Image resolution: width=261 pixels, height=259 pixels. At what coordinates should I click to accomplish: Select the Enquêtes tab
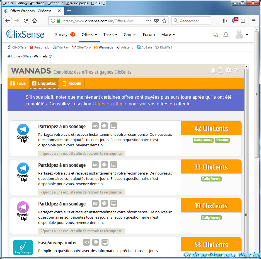tap(44, 83)
